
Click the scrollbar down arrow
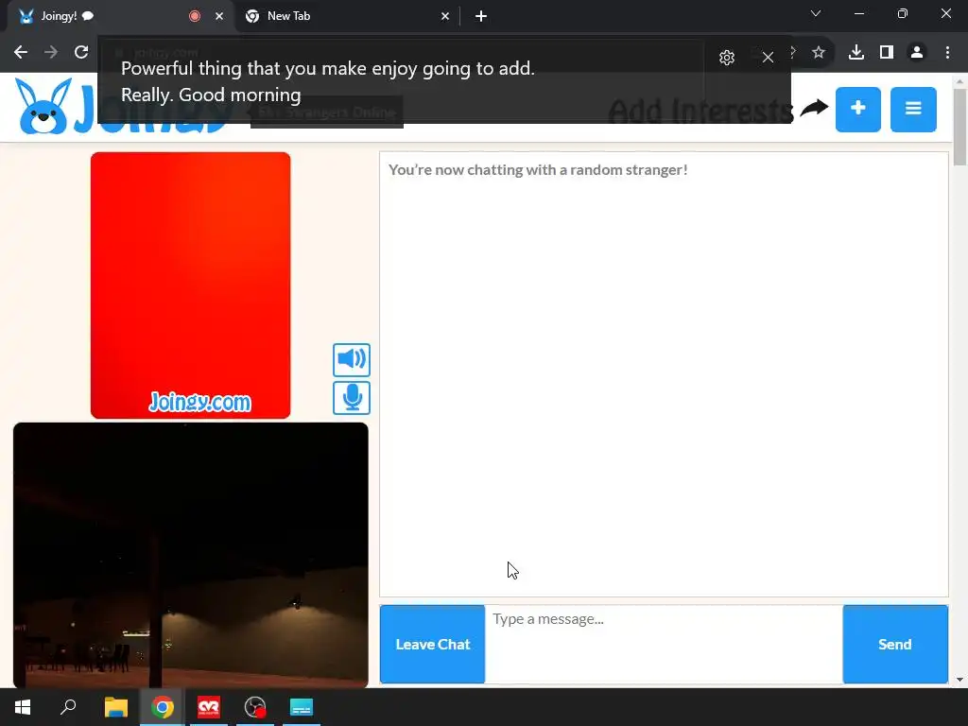(959, 680)
